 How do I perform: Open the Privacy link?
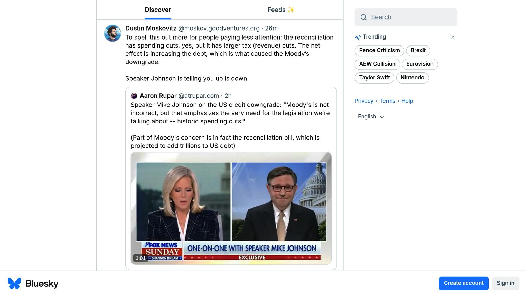coord(364,101)
